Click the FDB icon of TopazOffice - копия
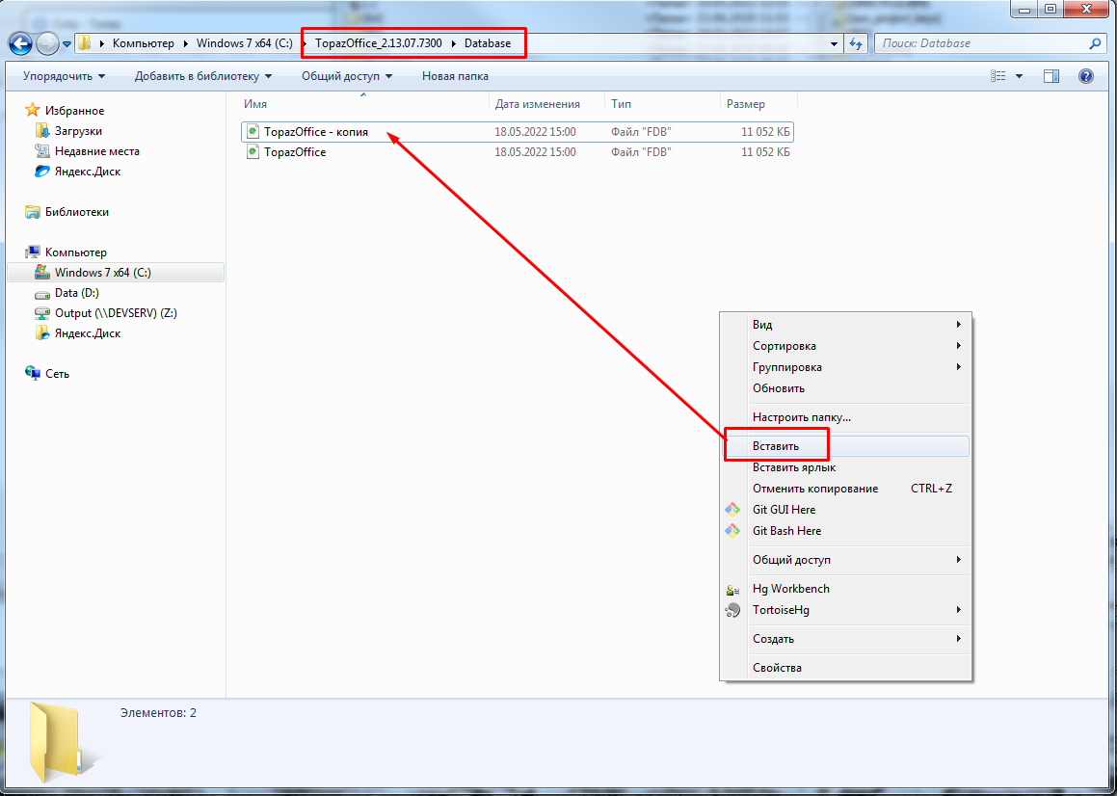 click(253, 132)
